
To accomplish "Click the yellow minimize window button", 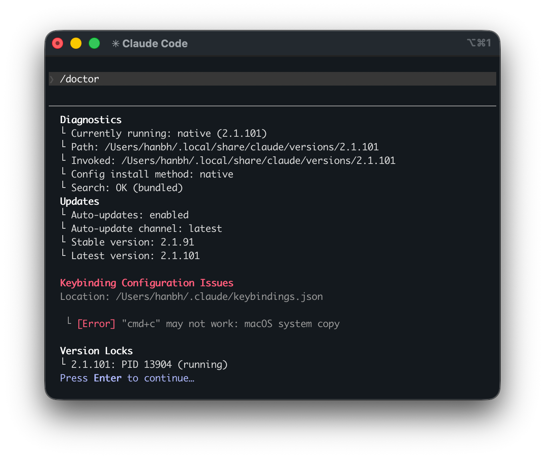I will (x=76, y=43).
